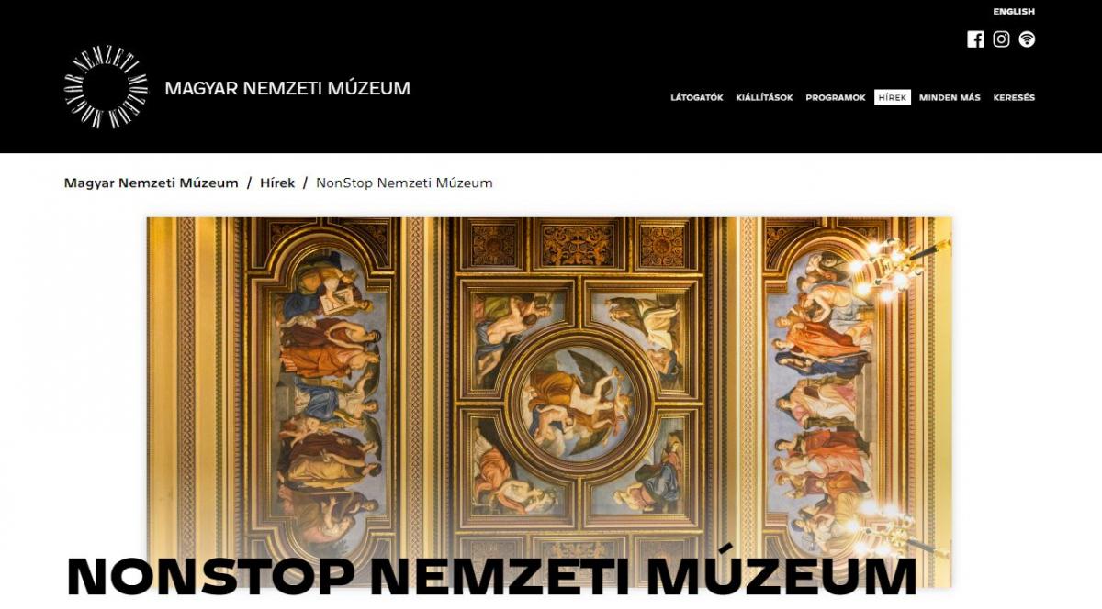Open the Keresés search menu item

click(x=1014, y=97)
